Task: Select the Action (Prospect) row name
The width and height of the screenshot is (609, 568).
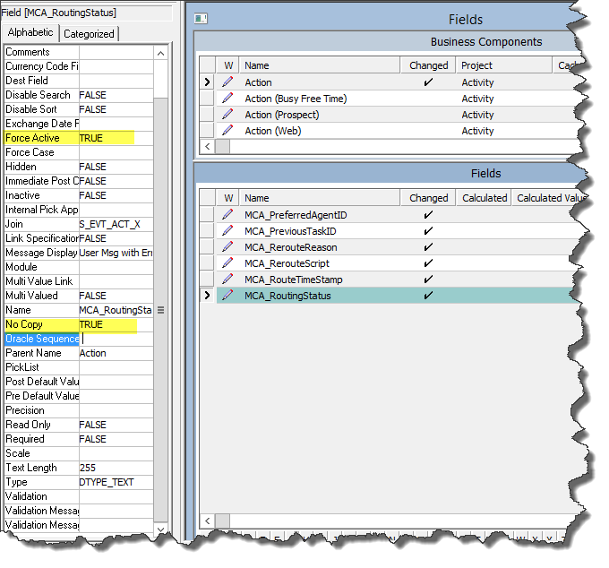Action: pyautogui.click(x=281, y=115)
